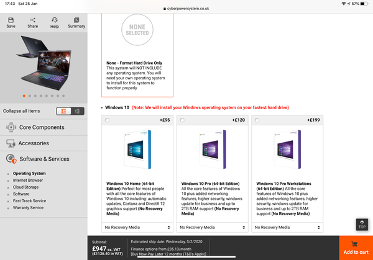The image size is (373, 260).
Task: Open the Summary icon
Action: (76, 20)
